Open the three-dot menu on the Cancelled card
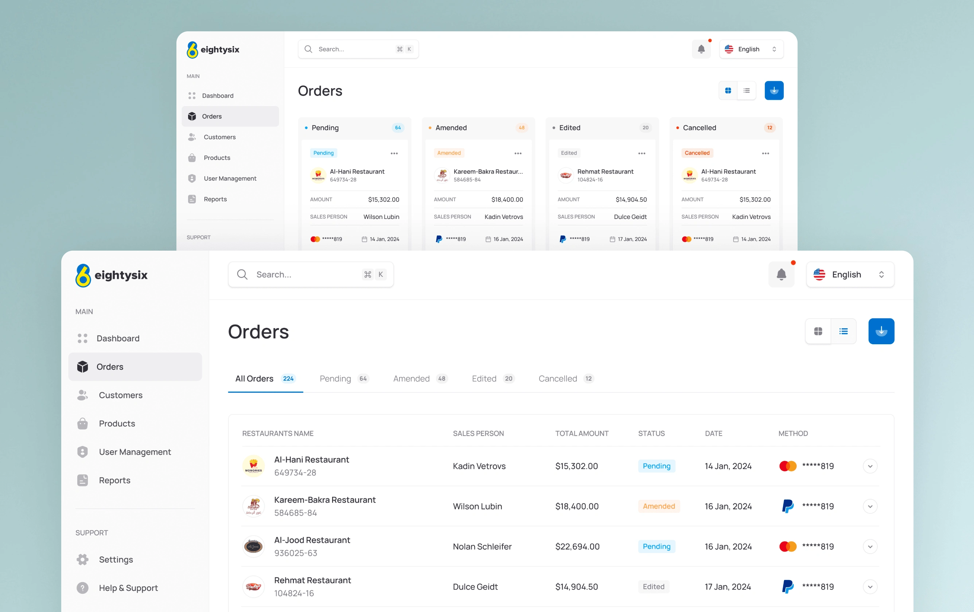 pos(765,153)
